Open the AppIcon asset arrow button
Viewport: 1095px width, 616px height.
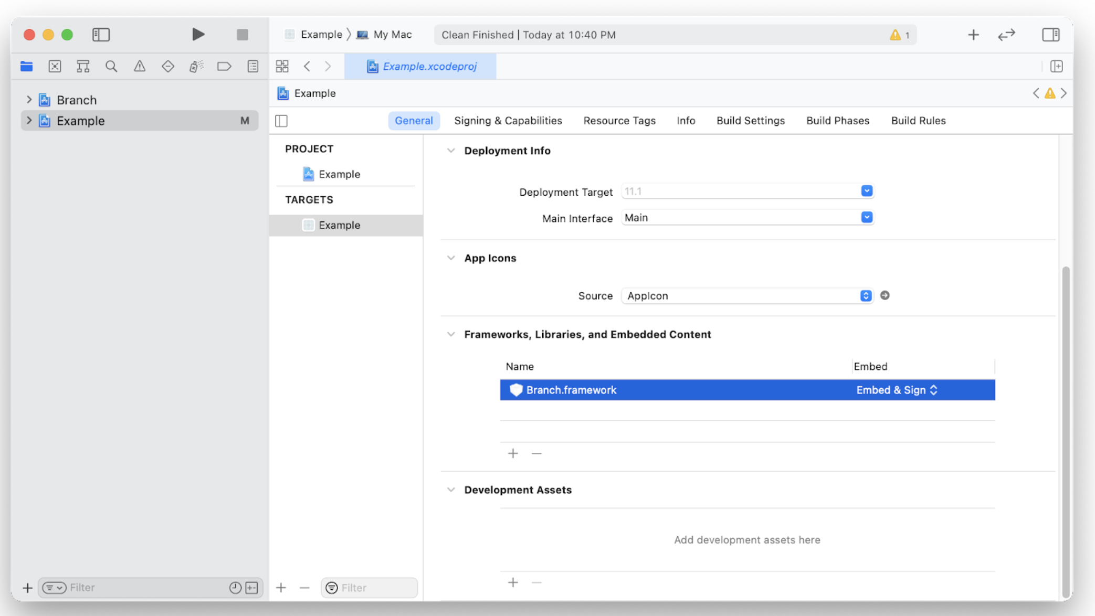pos(885,295)
